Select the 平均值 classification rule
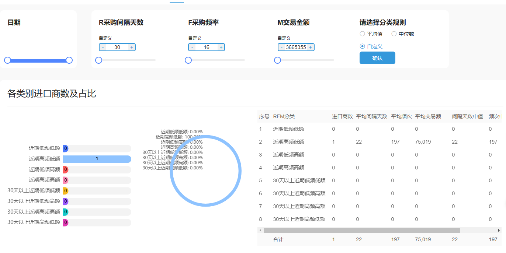The height and width of the screenshot is (253, 506). coord(363,34)
